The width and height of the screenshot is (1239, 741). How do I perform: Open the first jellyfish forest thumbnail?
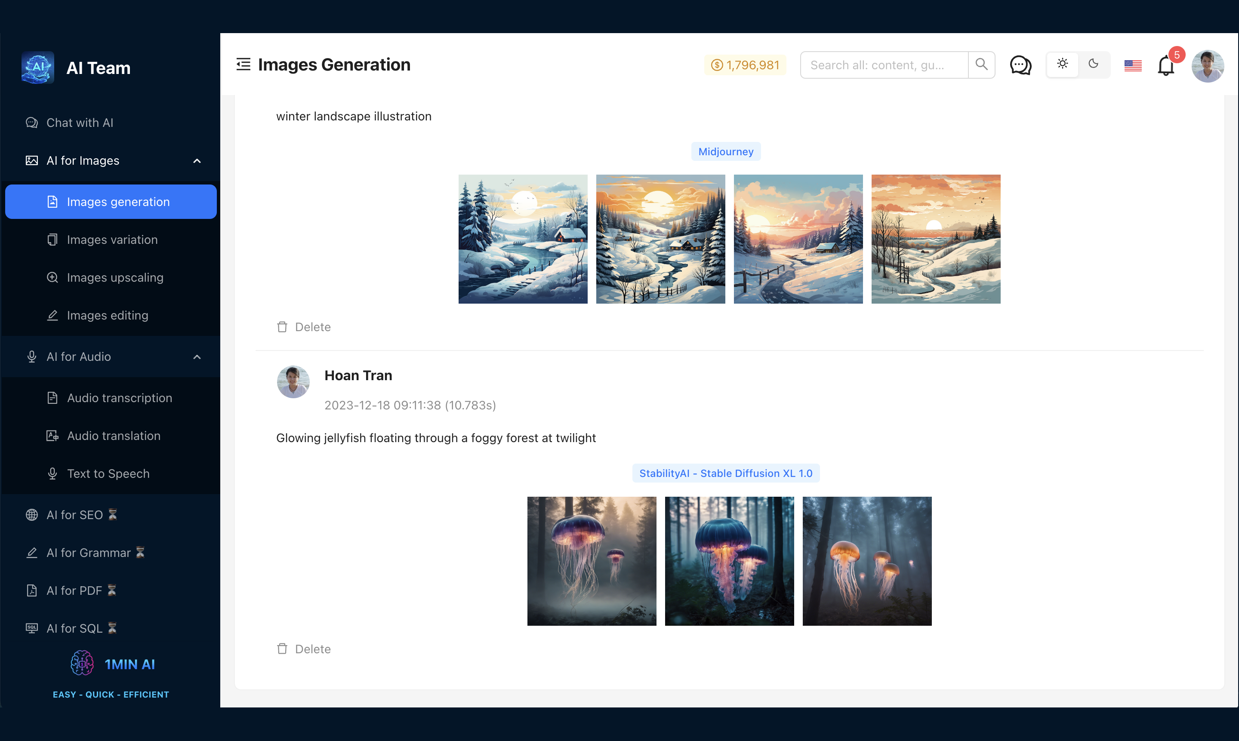click(591, 561)
